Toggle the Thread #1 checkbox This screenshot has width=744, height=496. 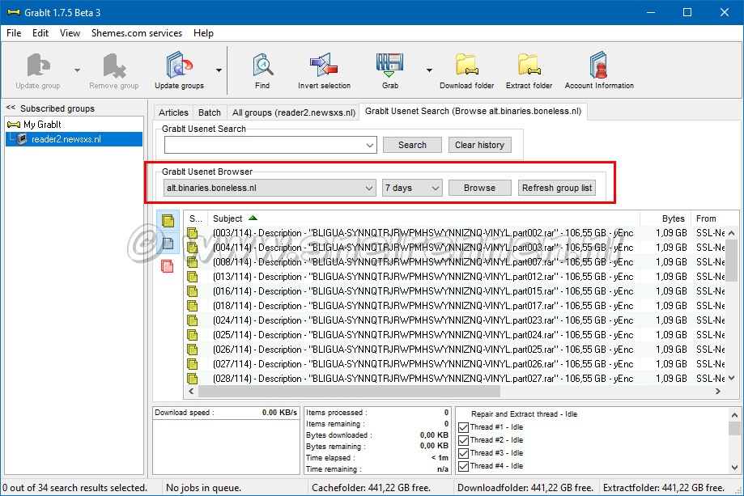(464, 427)
